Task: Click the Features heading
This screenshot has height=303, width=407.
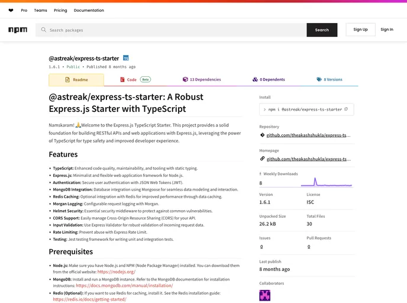Action: coord(63,154)
